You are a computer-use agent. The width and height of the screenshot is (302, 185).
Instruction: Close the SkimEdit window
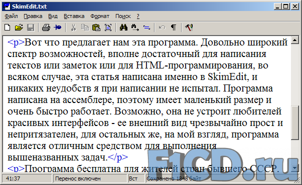pyautogui.click(x=295, y=6)
